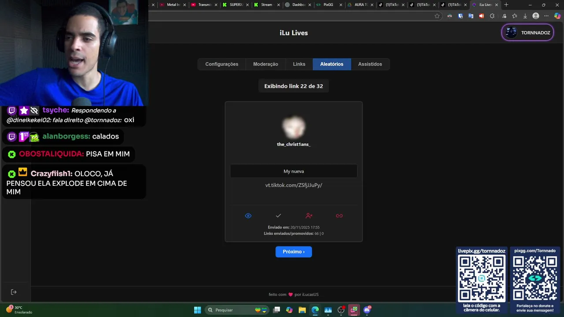Select the Aleatórios tab

click(x=332, y=64)
